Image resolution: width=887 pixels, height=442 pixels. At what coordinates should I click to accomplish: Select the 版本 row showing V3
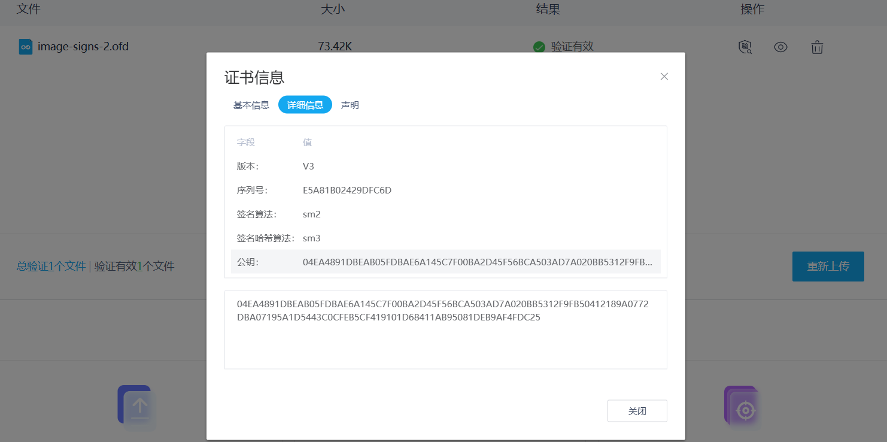[445, 166]
